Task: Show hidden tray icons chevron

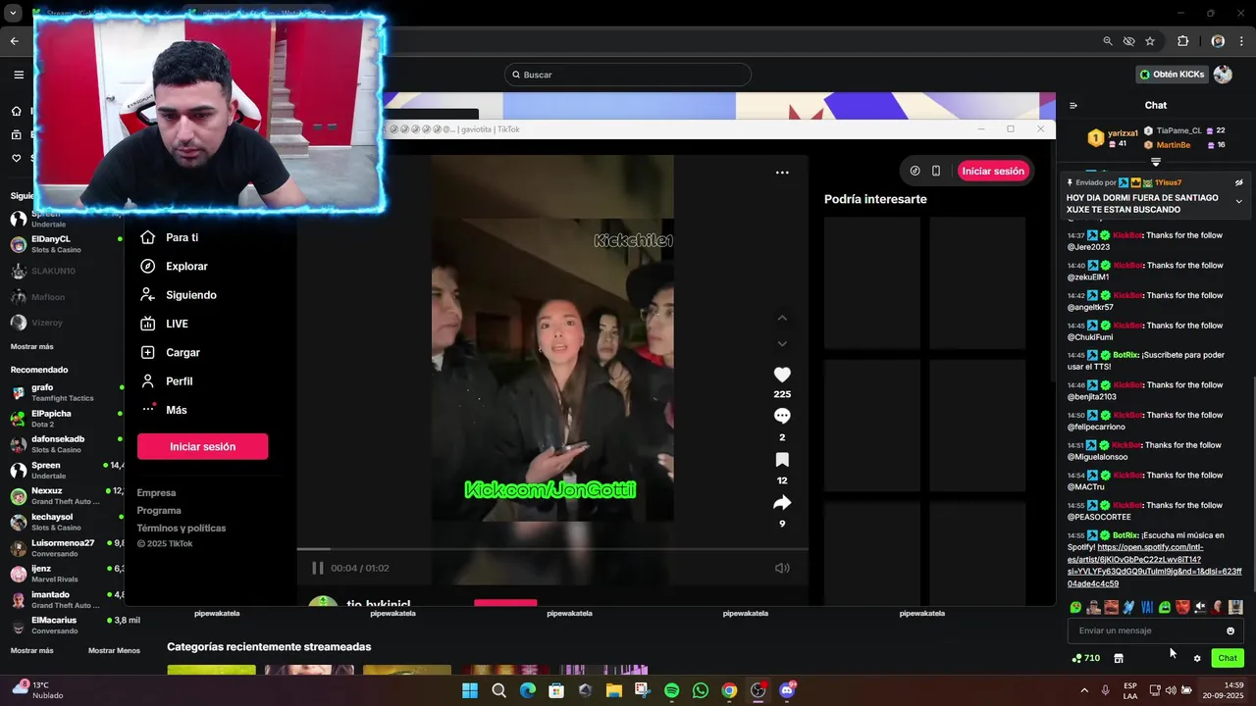Action: click(1084, 690)
